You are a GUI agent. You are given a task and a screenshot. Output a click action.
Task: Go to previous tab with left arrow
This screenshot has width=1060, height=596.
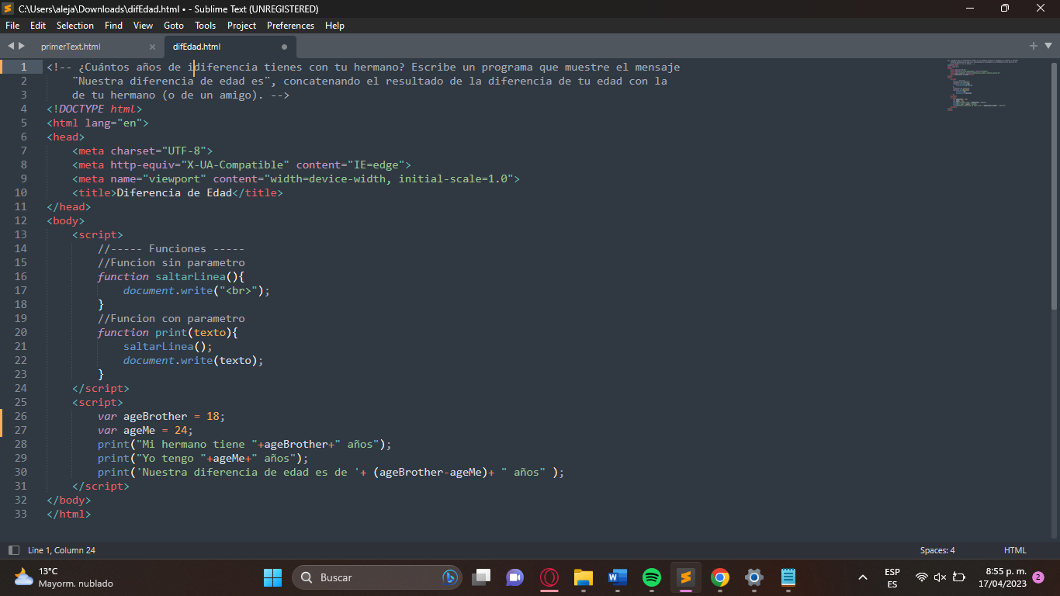coord(11,47)
